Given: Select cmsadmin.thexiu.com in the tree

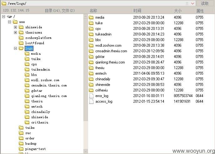Looking at the screenshot, I should (x=49, y=86).
